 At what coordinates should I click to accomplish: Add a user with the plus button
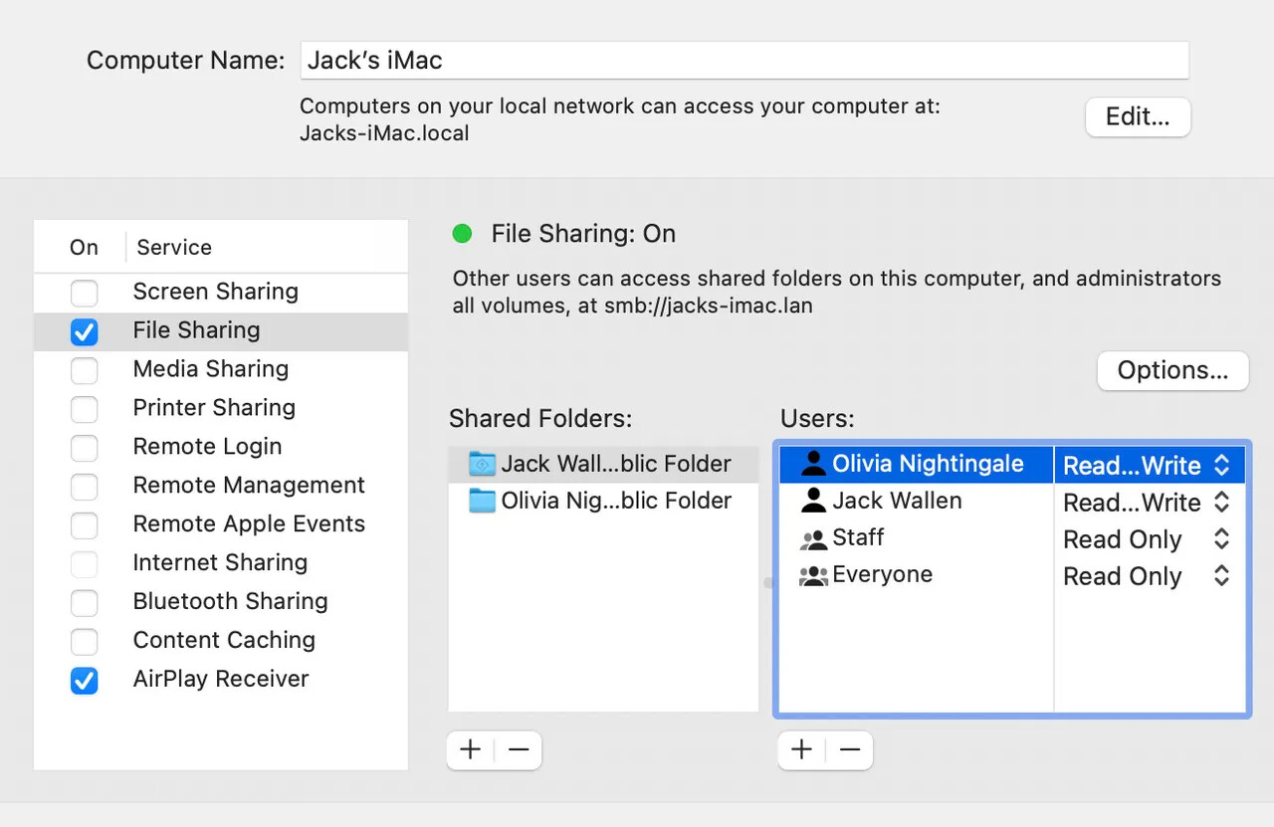click(x=801, y=750)
